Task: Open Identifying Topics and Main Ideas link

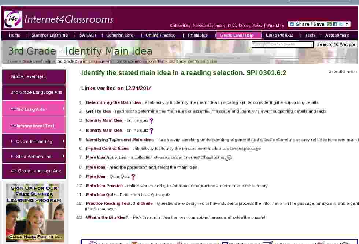Action: pos(120,140)
